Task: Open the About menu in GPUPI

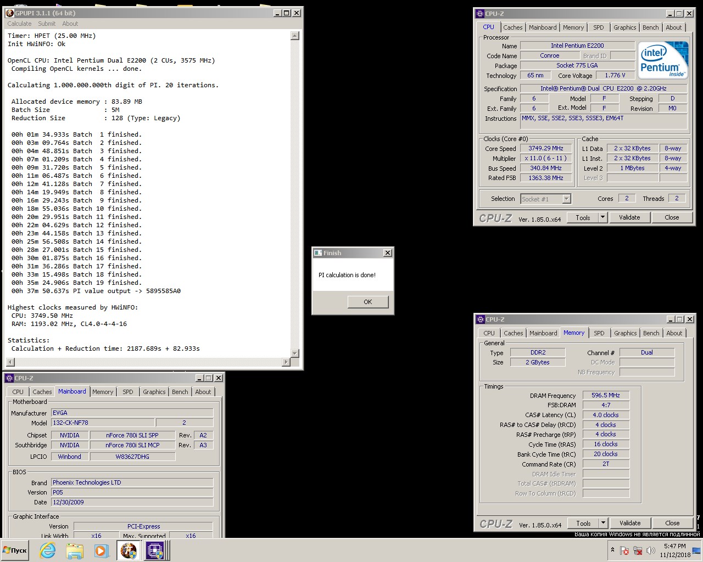Action: (x=70, y=24)
